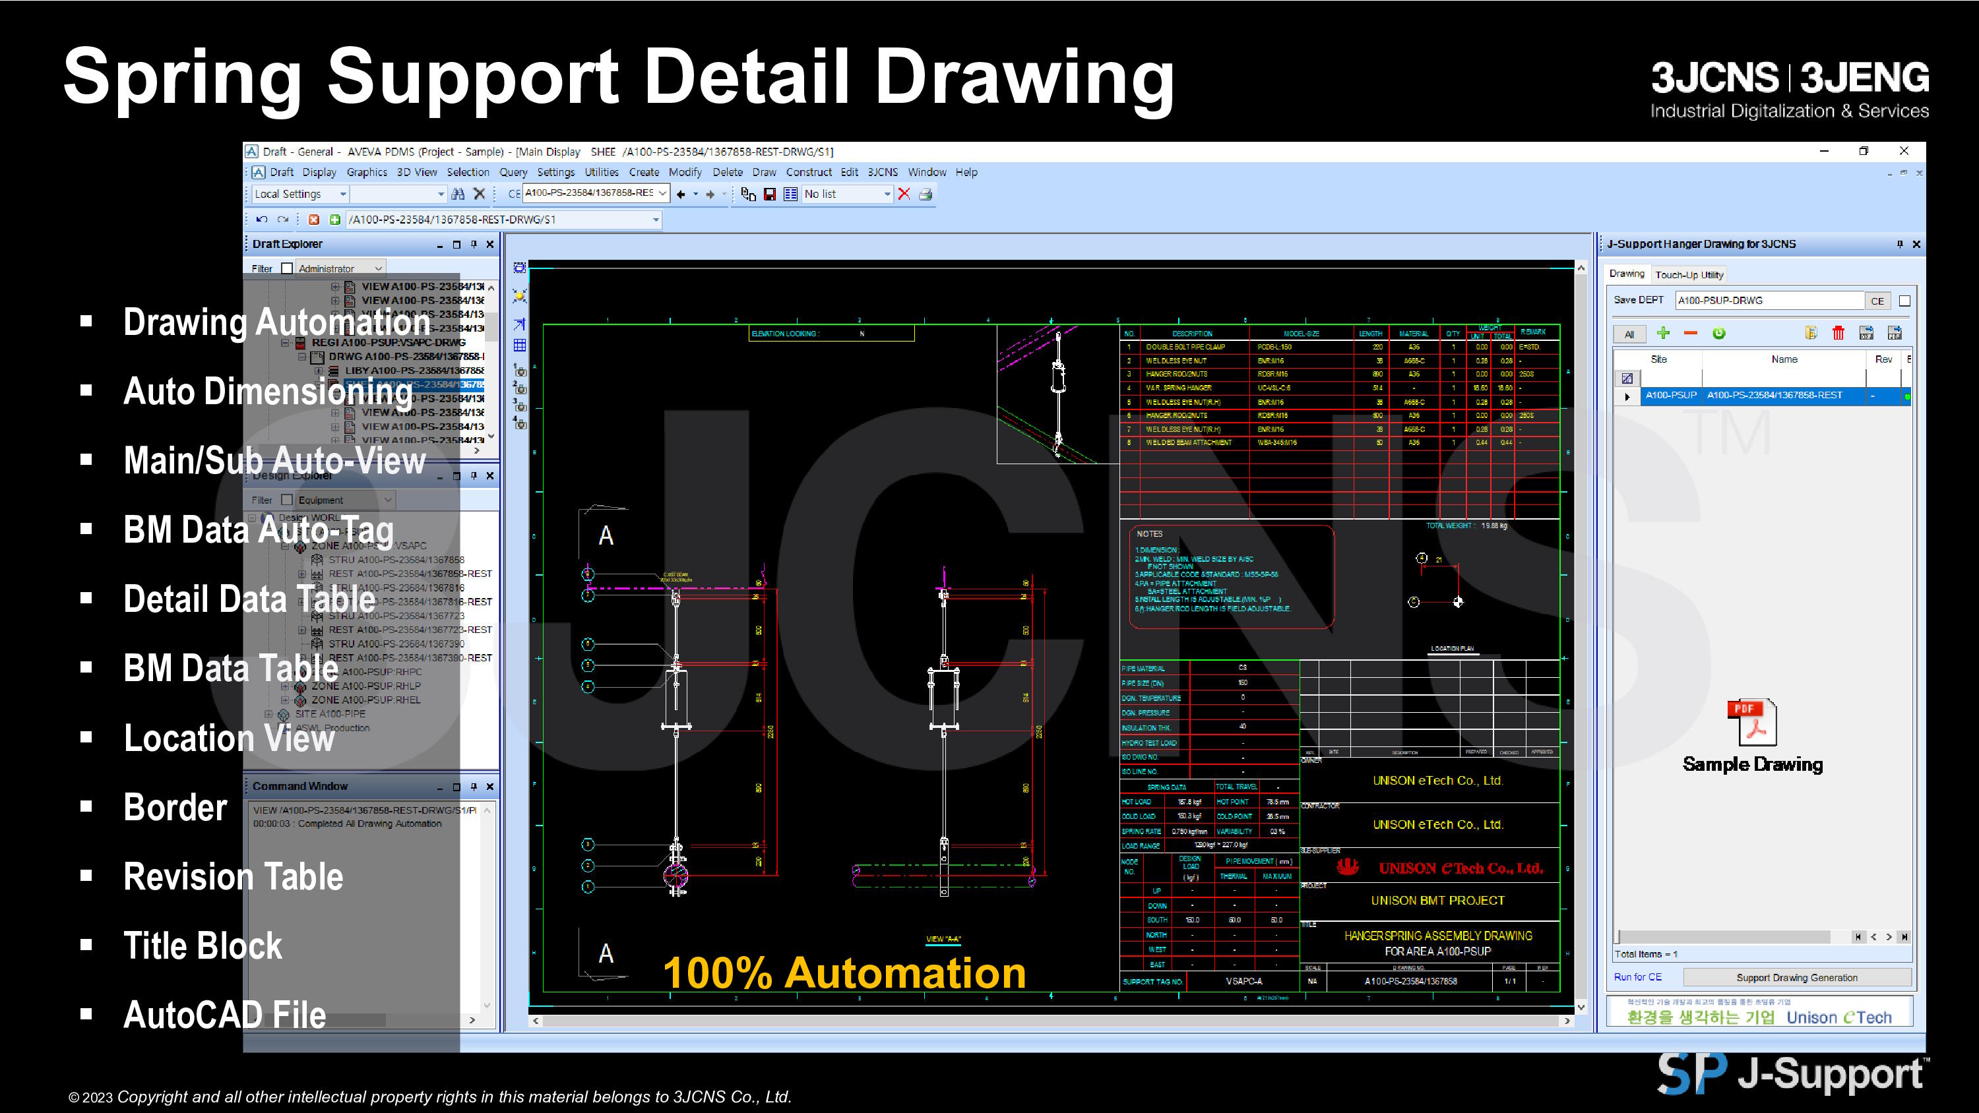Click the Save DEPT input field
This screenshot has width=1979, height=1113.
[x=1769, y=300]
